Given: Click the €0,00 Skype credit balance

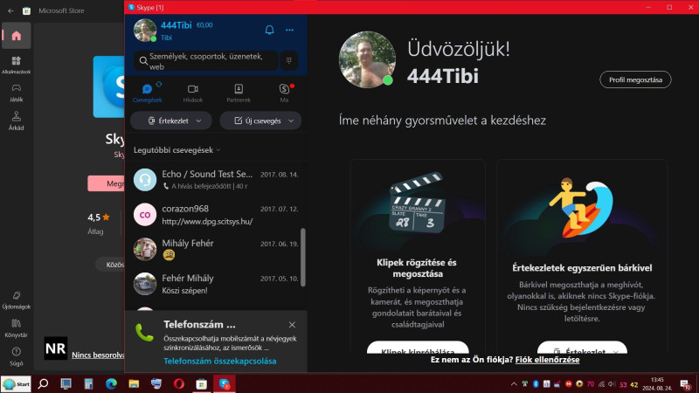Looking at the screenshot, I should point(204,25).
